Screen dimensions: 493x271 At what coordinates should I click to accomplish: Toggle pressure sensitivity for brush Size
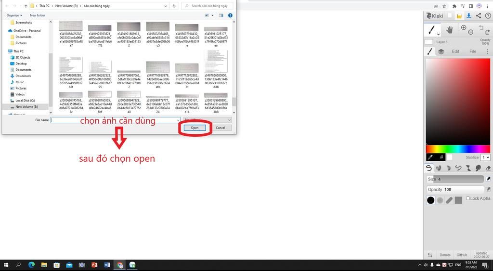[488, 179]
